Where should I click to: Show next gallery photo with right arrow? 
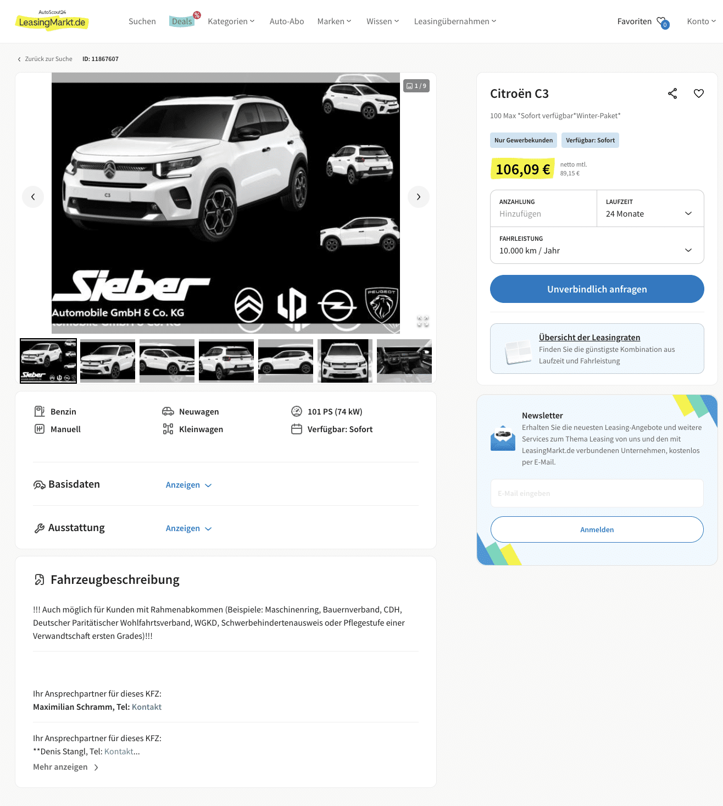pos(419,197)
